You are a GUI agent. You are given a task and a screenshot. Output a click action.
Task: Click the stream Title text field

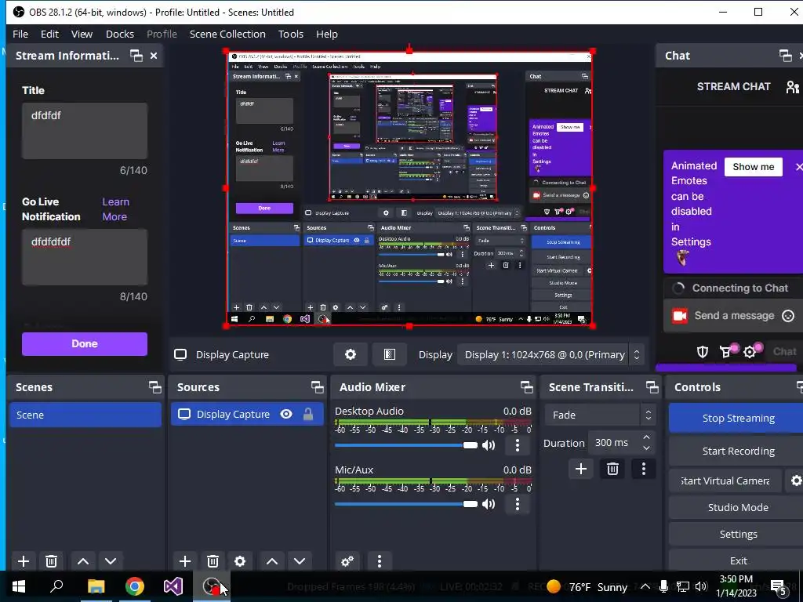[85, 131]
